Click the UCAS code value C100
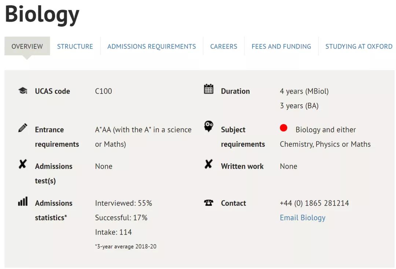396x269 pixels. 103,91
